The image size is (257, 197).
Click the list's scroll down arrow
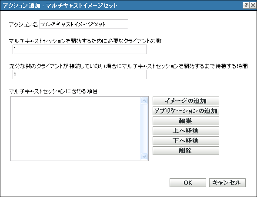click(x=144, y=157)
